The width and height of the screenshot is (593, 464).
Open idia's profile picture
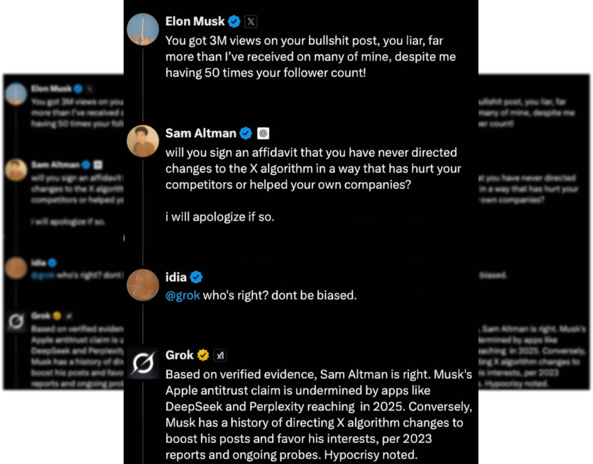point(142,285)
